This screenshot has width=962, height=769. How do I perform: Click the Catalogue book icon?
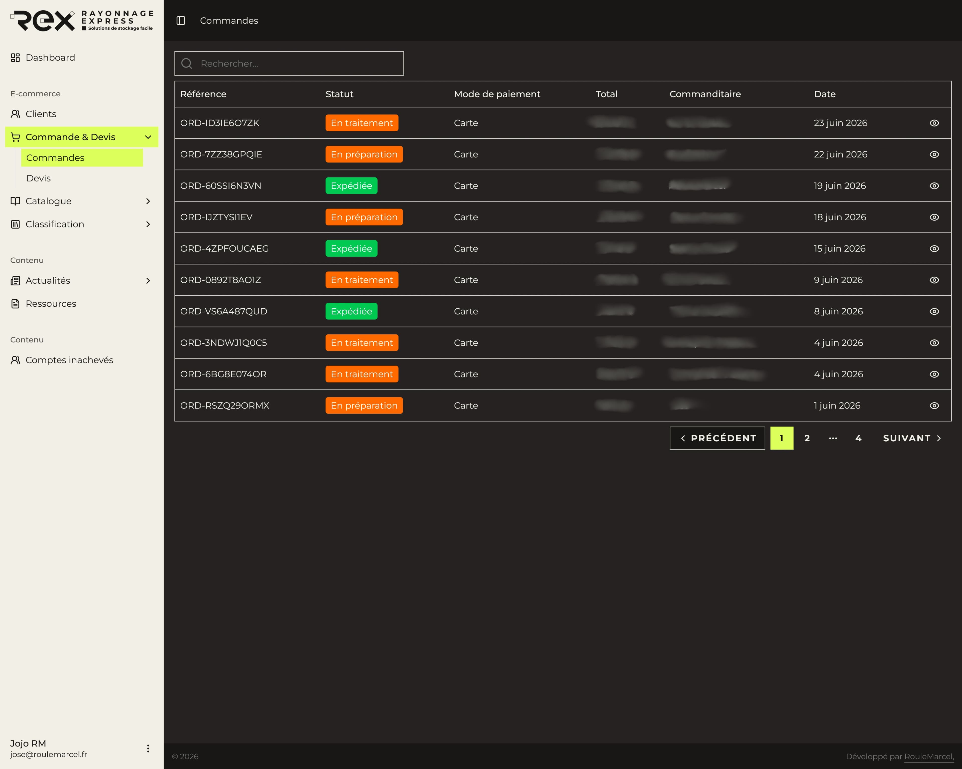point(16,201)
